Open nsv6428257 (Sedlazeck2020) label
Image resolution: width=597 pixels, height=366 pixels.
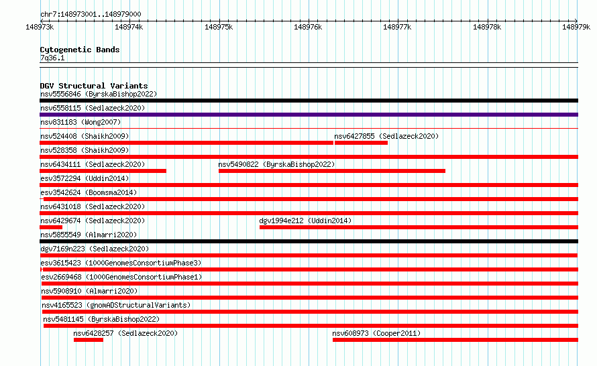point(125,333)
